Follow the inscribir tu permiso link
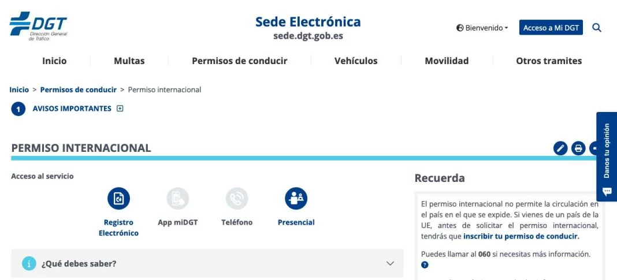The image size is (617, 280). pyautogui.click(x=521, y=236)
